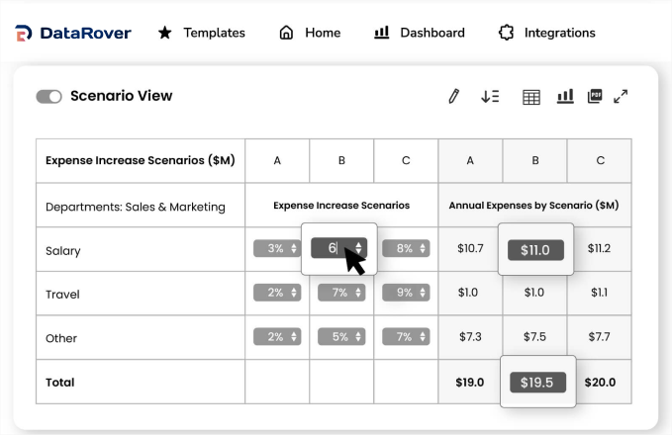672x435 pixels.
Task: Open Travel scenario B 7% selector
Action: 341,293
